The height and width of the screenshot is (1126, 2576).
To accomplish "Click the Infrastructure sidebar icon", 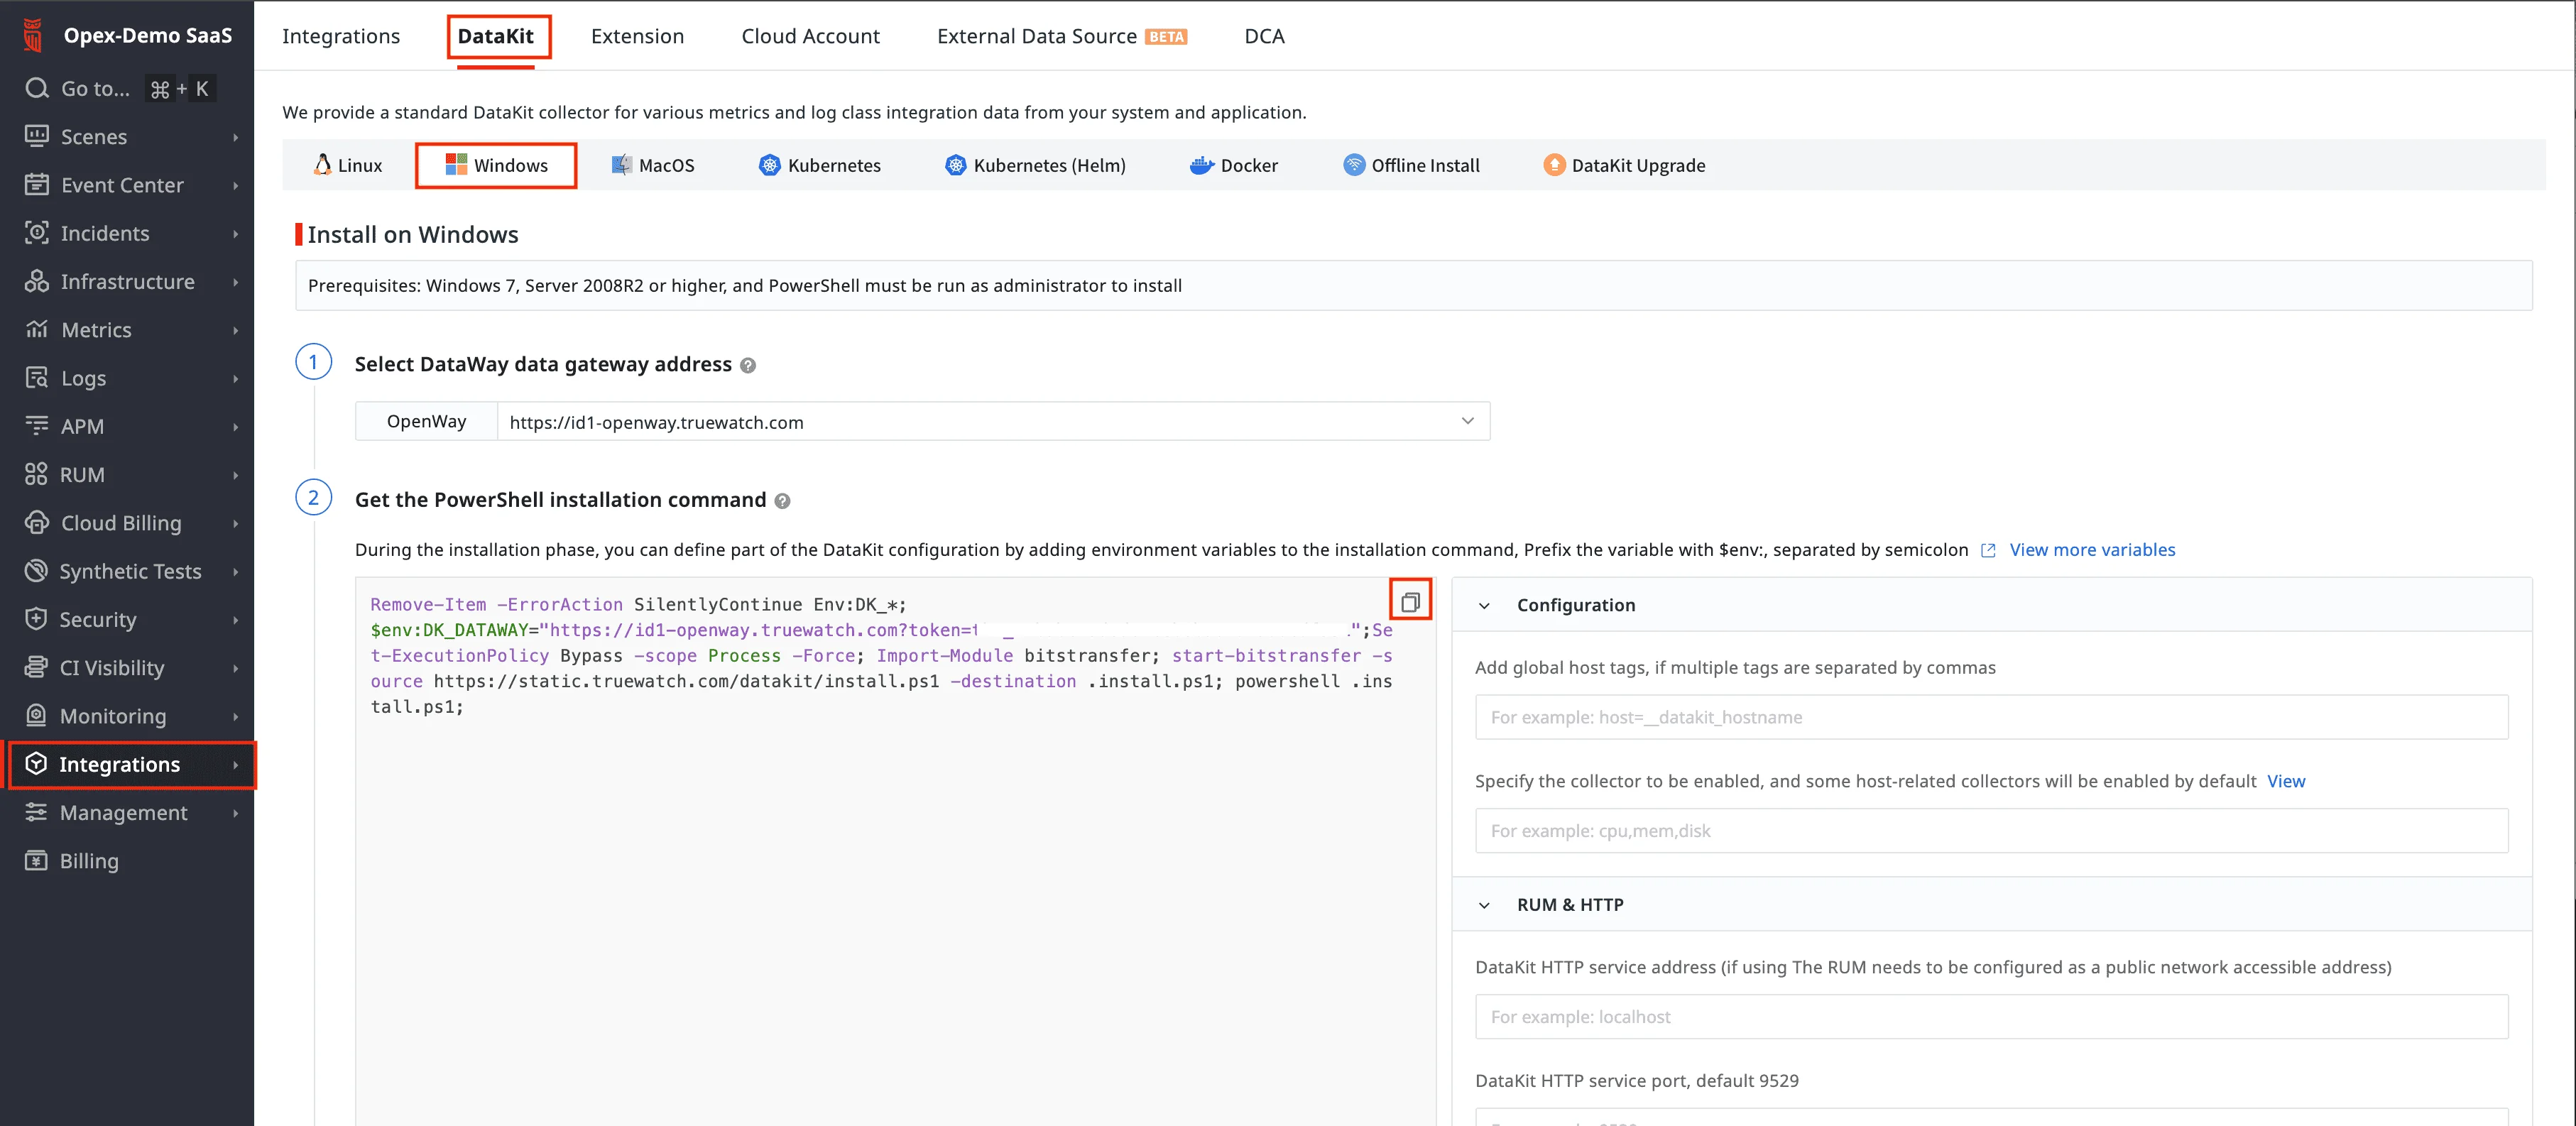I will coord(37,282).
